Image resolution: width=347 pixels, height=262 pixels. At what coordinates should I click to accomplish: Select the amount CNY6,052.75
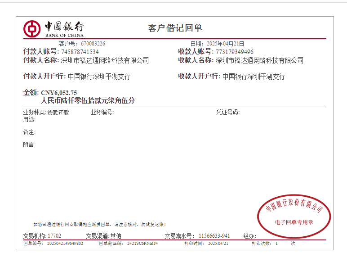click(59, 93)
